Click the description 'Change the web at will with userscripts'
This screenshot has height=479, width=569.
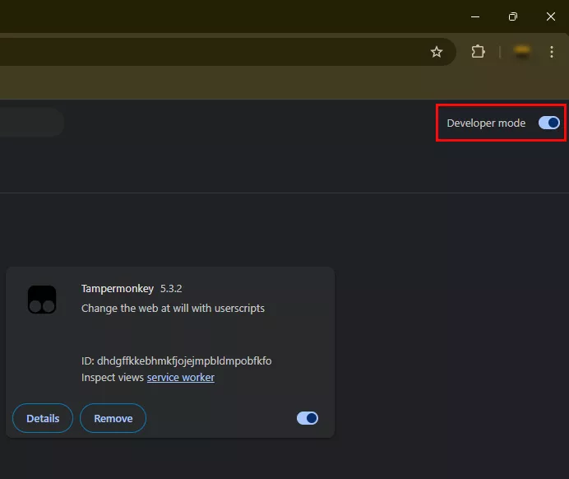[x=173, y=309]
